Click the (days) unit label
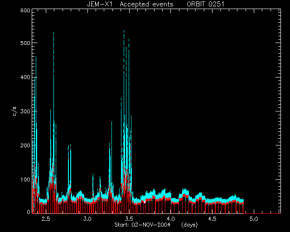The width and height of the screenshot is (290, 232). coord(189,225)
